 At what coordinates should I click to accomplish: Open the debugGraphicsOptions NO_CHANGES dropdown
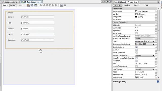[x=145, y=44]
